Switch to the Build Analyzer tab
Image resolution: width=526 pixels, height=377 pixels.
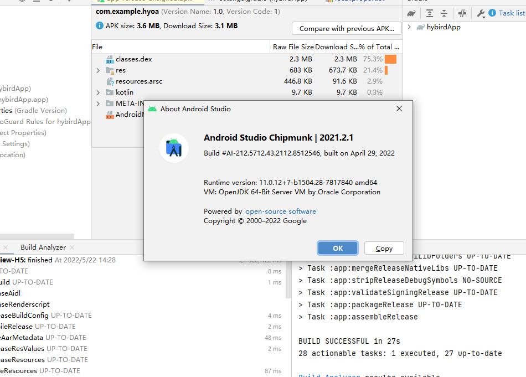coord(43,247)
